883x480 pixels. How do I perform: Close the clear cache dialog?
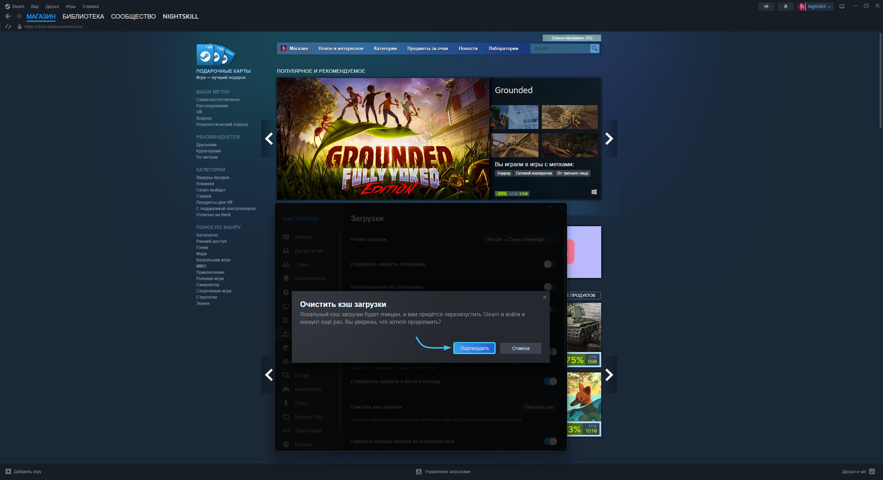tap(544, 297)
